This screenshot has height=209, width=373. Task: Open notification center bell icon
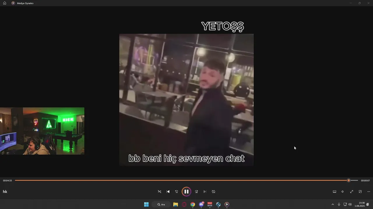click(368, 204)
